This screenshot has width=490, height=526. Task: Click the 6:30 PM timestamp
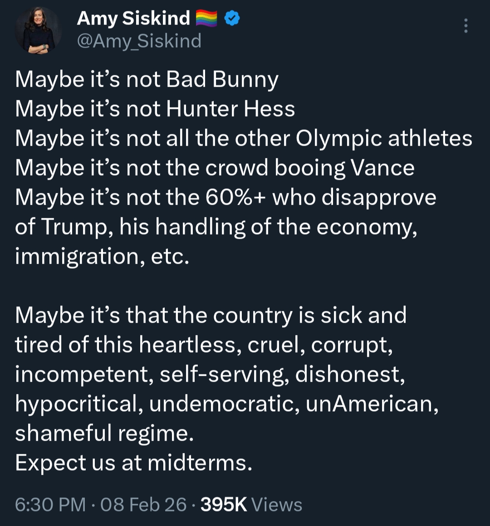click(x=50, y=505)
